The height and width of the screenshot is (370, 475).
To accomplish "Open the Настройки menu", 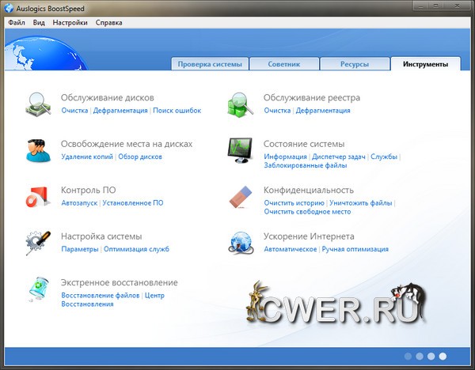I will point(70,23).
